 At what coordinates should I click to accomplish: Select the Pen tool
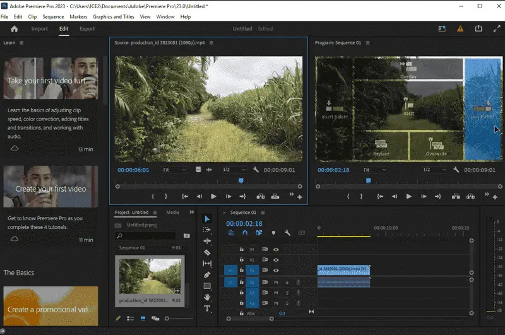point(207,275)
